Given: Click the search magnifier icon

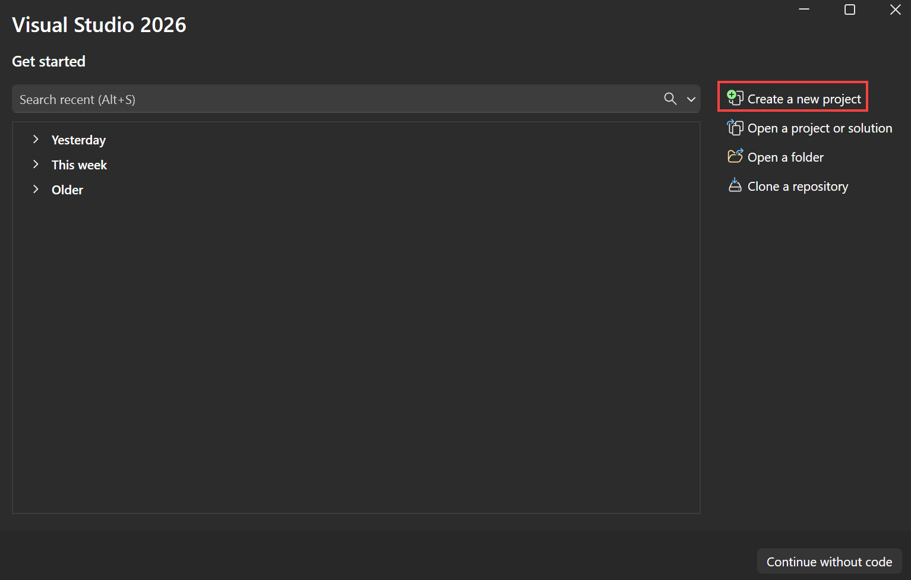Looking at the screenshot, I should (x=670, y=99).
